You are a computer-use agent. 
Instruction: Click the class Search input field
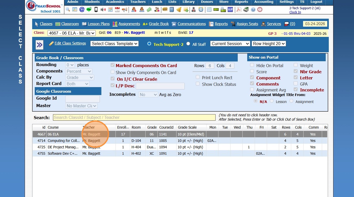pos(134,118)
